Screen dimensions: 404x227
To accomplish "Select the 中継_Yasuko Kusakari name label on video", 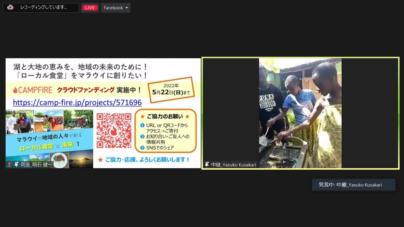I will [234, 165].
